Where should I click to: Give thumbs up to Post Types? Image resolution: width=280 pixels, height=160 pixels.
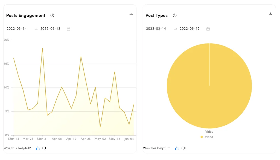[177, 148]
